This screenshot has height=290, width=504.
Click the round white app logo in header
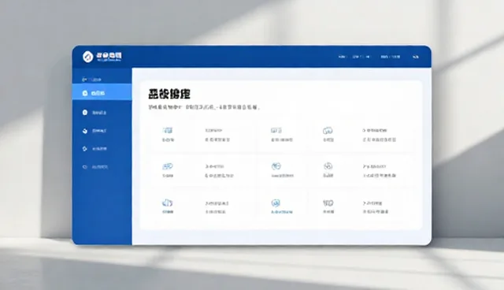pyautogui.click(x=87, y=57)
